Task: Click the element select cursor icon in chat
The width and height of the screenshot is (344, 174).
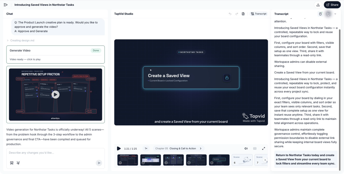Action: tap(18, 163)
